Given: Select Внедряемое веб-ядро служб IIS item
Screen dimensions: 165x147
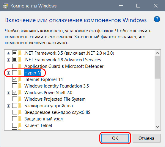Looking at the screenshot, I should coord(57,112).
